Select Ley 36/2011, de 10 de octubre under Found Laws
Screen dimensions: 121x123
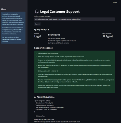57,39
